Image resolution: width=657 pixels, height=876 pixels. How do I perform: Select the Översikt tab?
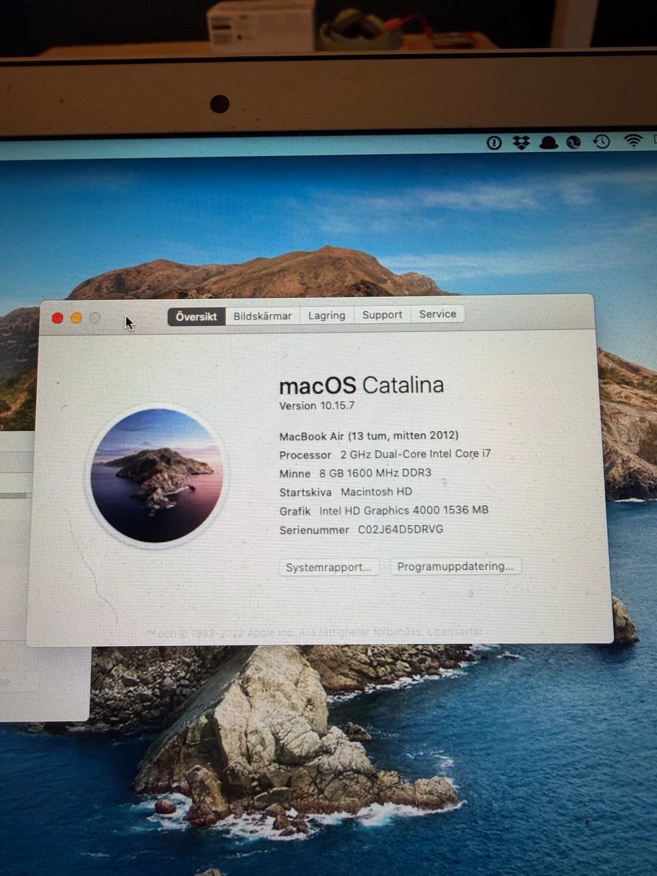click(196, 316)
